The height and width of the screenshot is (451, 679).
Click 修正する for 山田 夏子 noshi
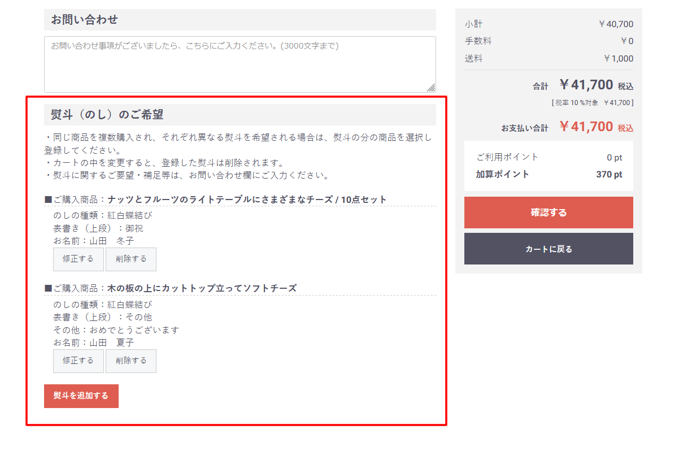79,361
